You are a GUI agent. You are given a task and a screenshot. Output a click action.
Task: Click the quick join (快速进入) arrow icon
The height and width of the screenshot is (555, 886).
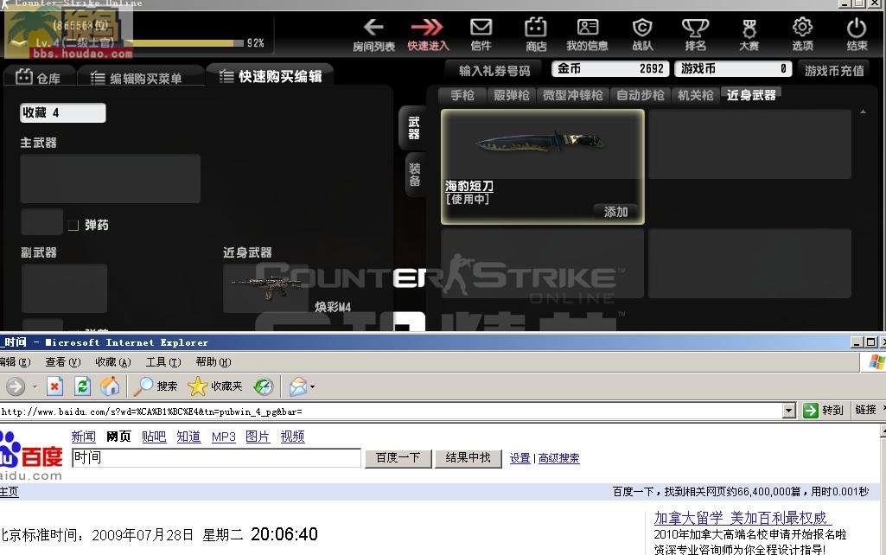(427, 28)
